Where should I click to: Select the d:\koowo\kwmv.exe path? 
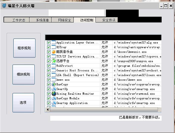coord(128,80)
